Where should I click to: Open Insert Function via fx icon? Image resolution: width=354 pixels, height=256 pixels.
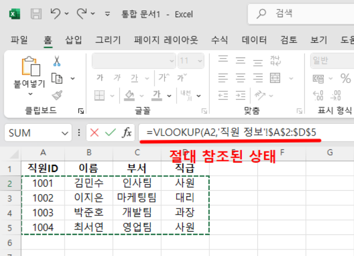tap(127, 133)
